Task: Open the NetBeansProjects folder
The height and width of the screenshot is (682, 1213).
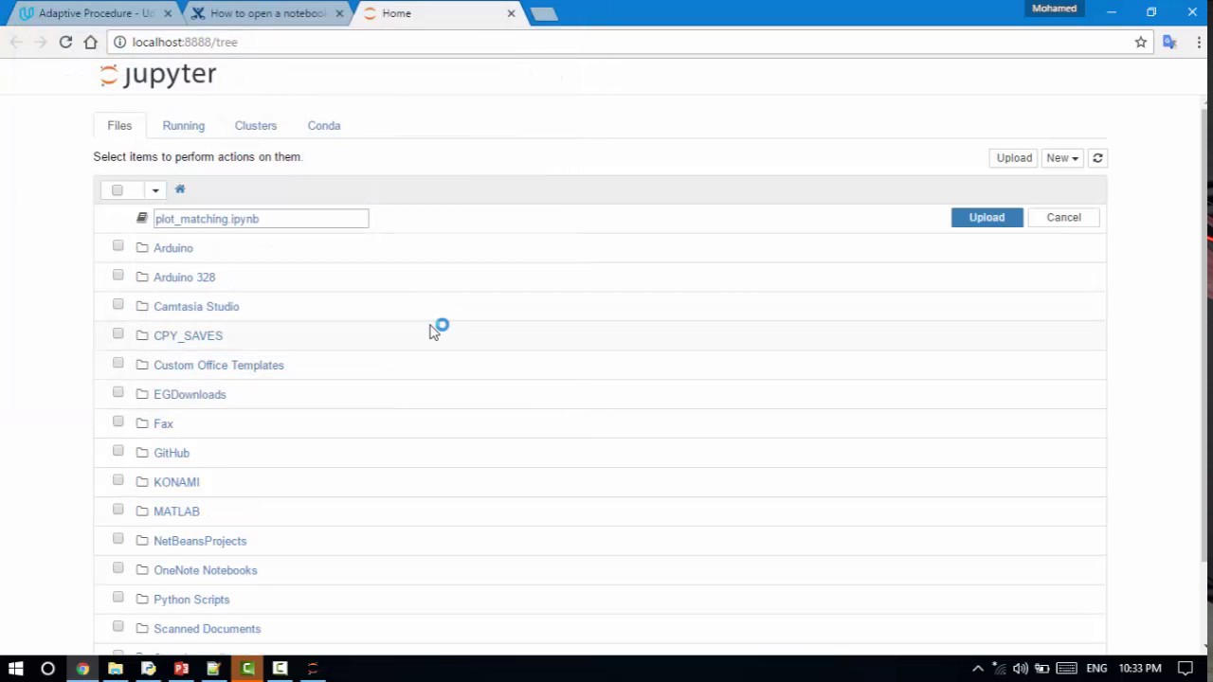Action: pos(200,541)
